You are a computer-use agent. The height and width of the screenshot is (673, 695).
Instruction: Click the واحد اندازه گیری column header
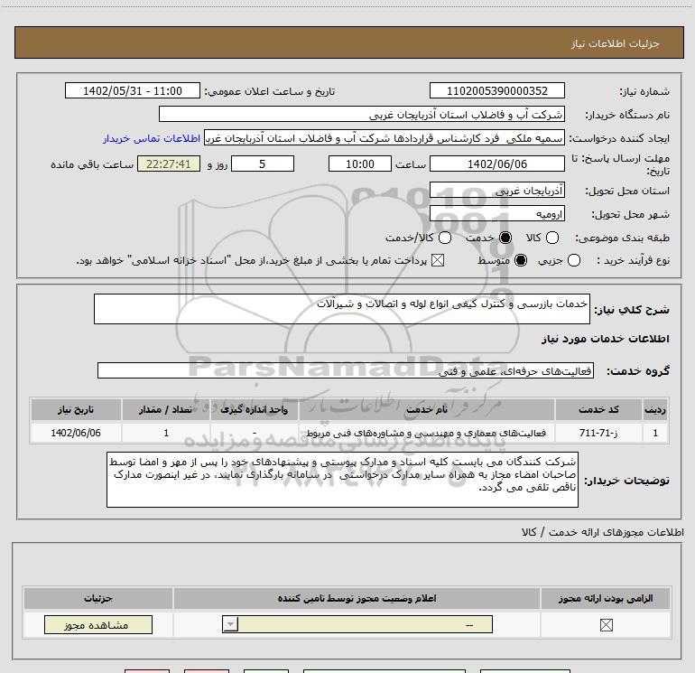tap(255, 410)
